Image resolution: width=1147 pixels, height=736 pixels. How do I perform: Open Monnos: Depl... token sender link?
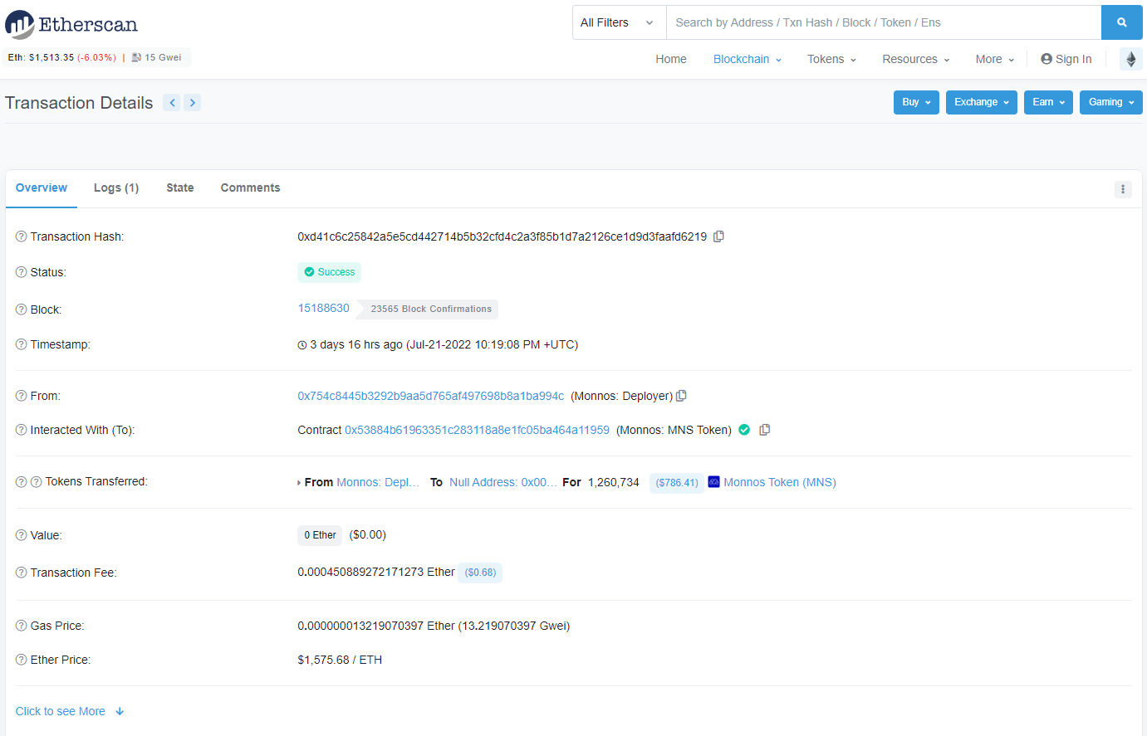378,482
